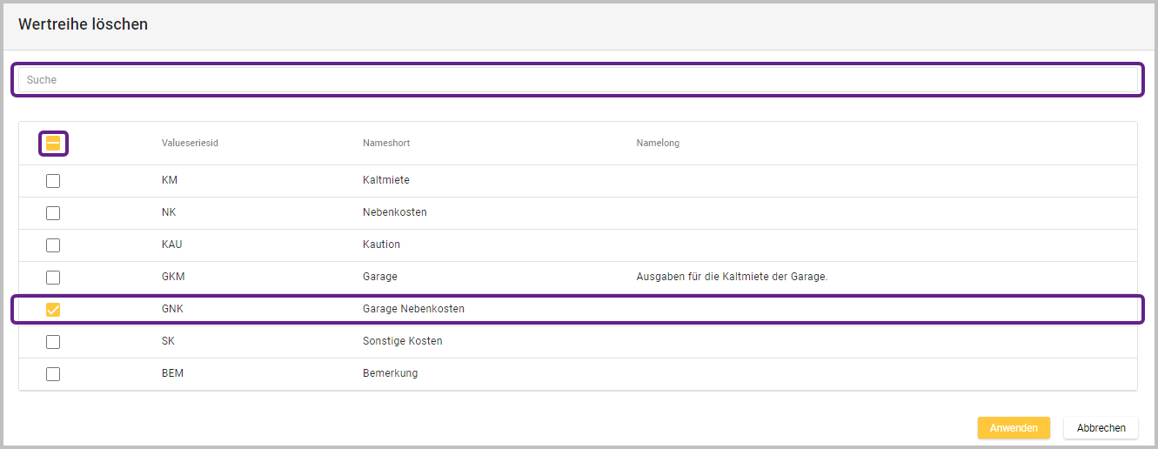Select the Bemerkung name cell
This screenshot has height=449, width=1158.
click(390, 373)
